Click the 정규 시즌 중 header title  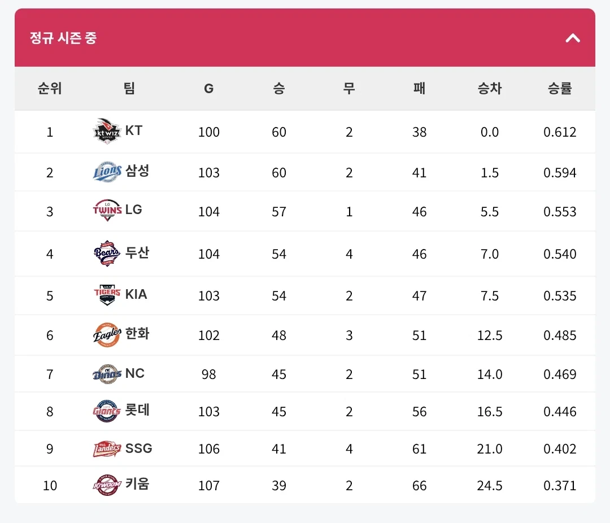click(63, 38)
